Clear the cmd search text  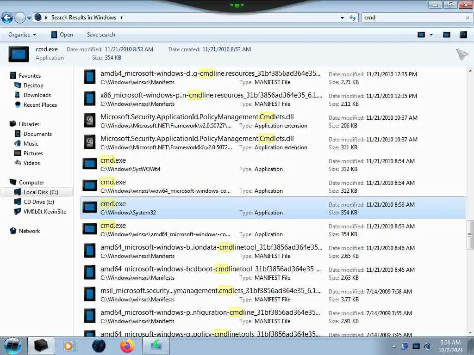[x=468, y=18]
